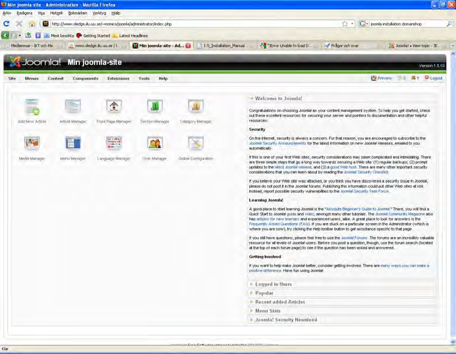Click the Firefox reload page icon
Viewport: 456px width, 354px height.
tap(6, 24)
